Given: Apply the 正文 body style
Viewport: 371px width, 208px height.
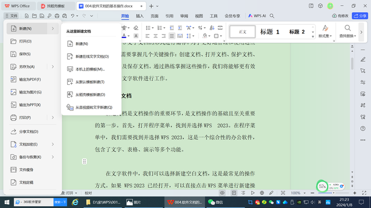Looking at the screenshot, I should pyautogui.click(x=242, y=32).
